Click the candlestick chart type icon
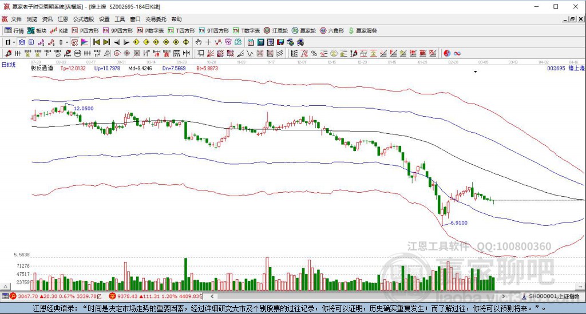 click(61, 42)
